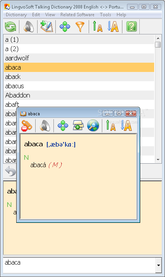The width and height of the screenshot is (165, 277).
Task: Click the word list scroll up arrow
Action: [158, 38]
